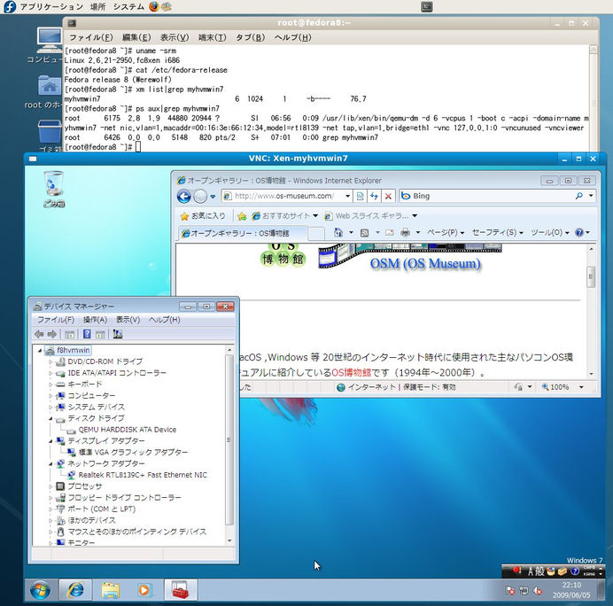This screenshot has width=613, height=606.
Task: Open the recent pages dropdown arrow
Action: (213, 197)
